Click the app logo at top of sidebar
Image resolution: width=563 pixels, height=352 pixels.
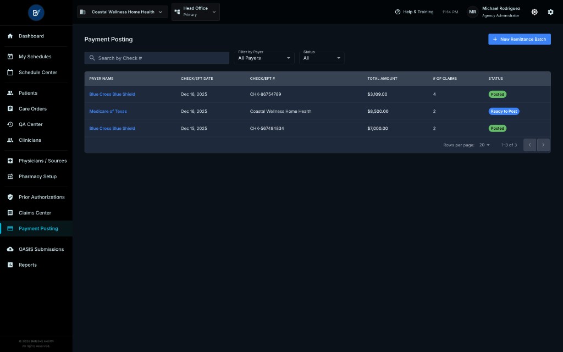(36, 13)
